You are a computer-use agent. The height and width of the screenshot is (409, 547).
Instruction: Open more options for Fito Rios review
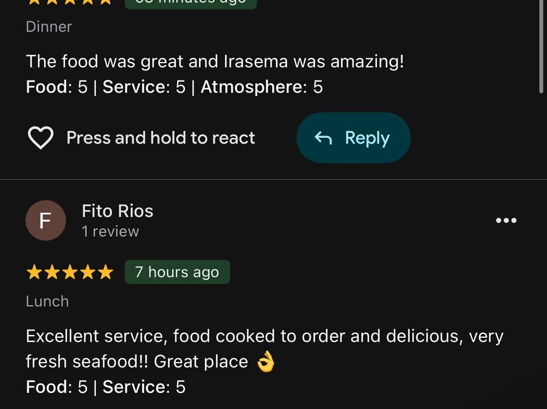506,220
